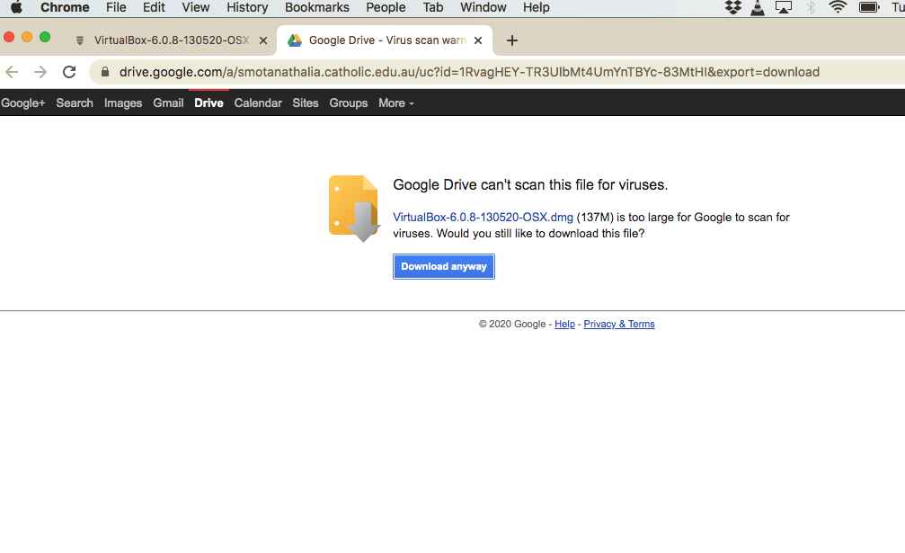The height and width of the screenshot is (553, 905).
Task: Switch to the VirtualBox-6.0.8-130520-OSX tab
Action: tap(172, 40)
